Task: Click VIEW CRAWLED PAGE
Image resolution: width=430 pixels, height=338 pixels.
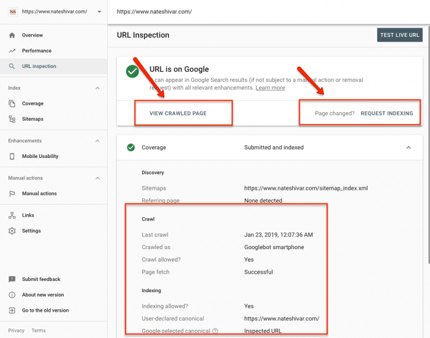Action: 178,113
